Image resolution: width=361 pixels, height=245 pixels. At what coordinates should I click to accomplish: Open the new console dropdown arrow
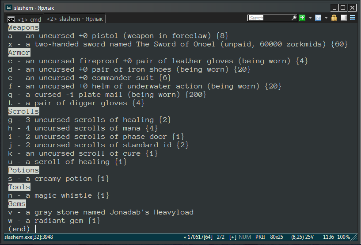(x=310, y=18)
